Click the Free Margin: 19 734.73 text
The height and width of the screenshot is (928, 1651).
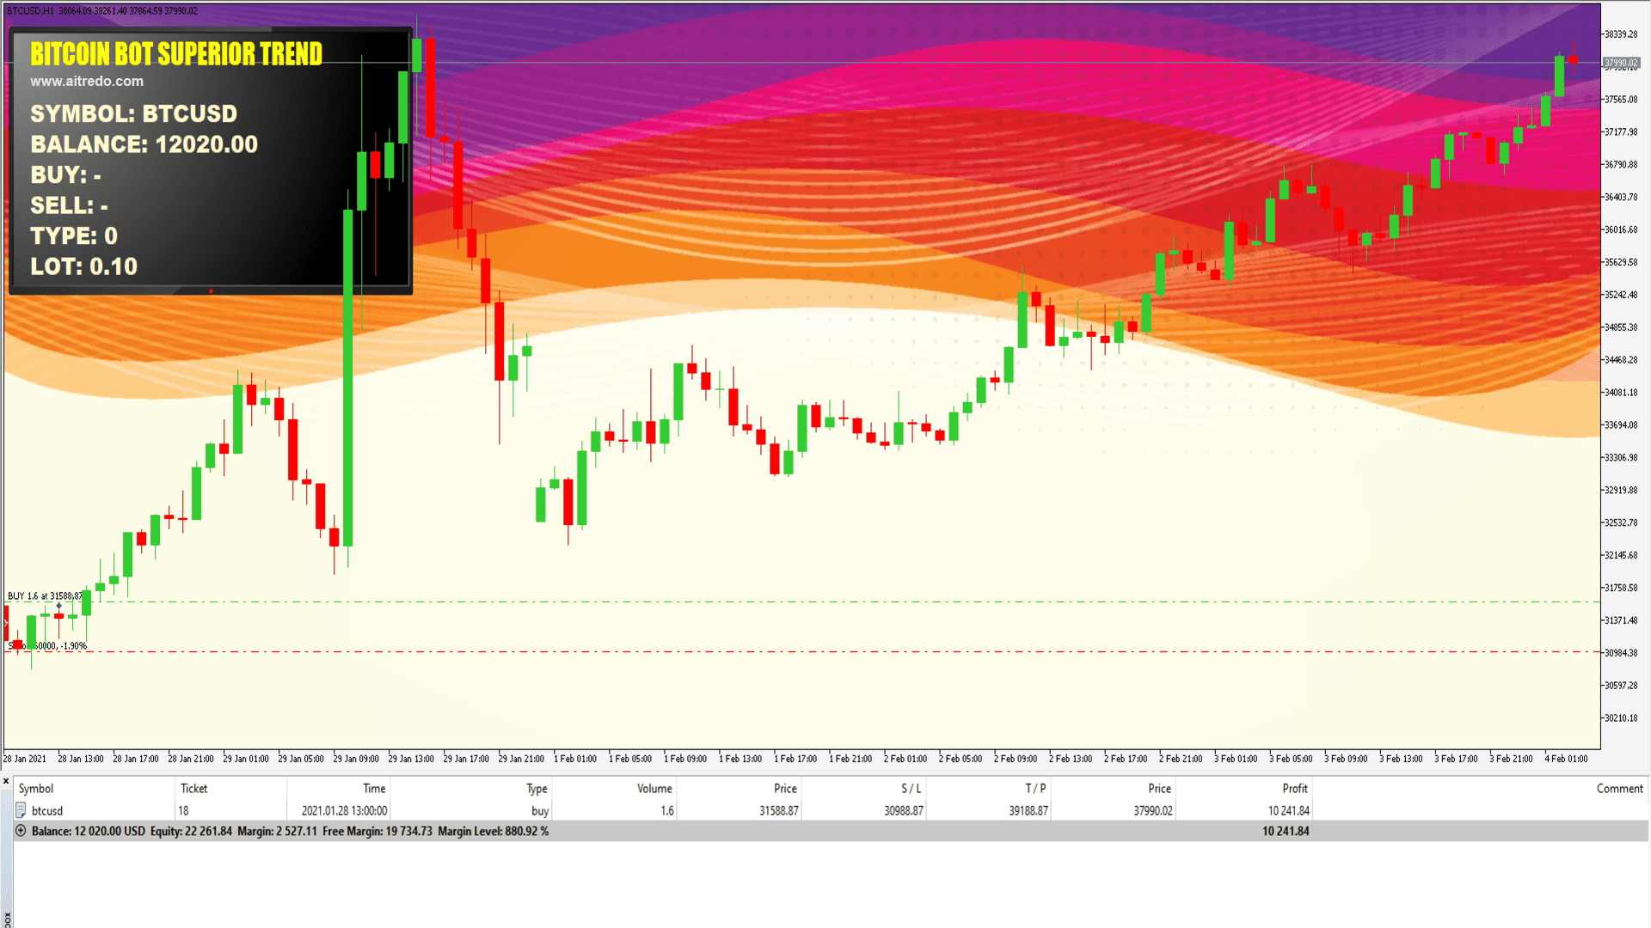coord(377,831)
